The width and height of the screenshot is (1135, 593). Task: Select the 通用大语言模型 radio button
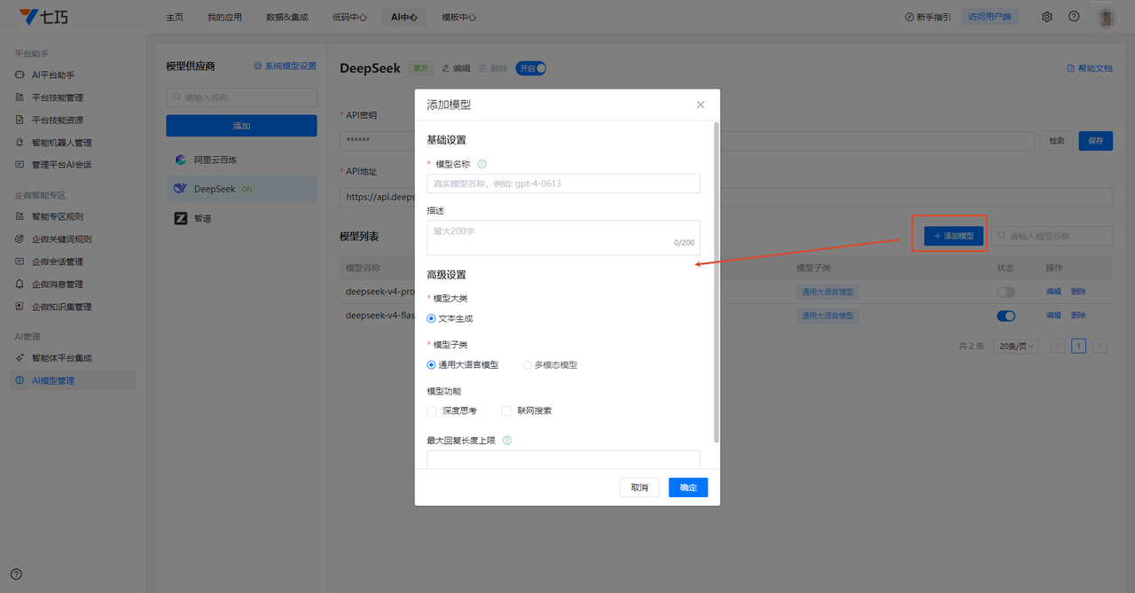[432, 365]
